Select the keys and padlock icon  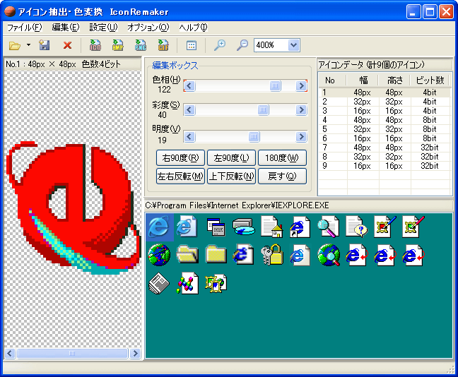click(272, 254)
